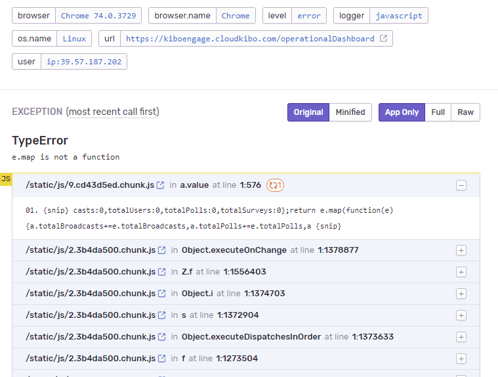Image resolution: width=498 pixels, height=377 pixels.
Task: Click the JS platform badge
Action: coord(6,179)
